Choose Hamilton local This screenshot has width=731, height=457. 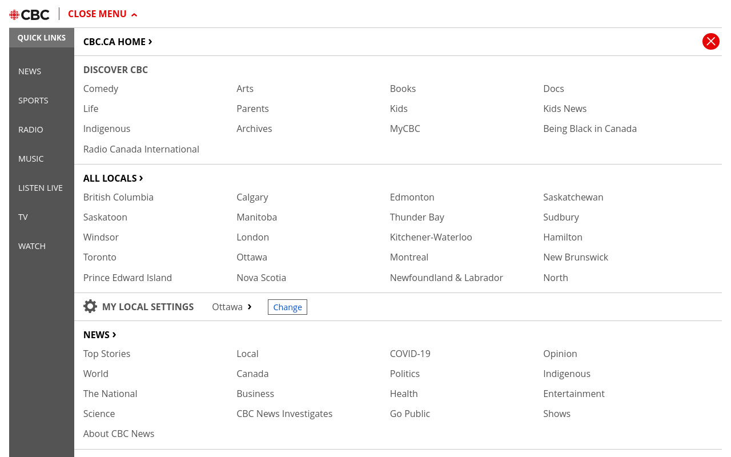click(563, 237)
